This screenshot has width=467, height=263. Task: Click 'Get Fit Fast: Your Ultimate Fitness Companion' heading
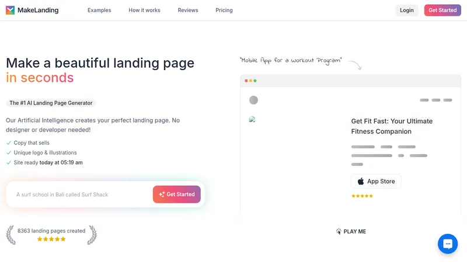point(392,126)
